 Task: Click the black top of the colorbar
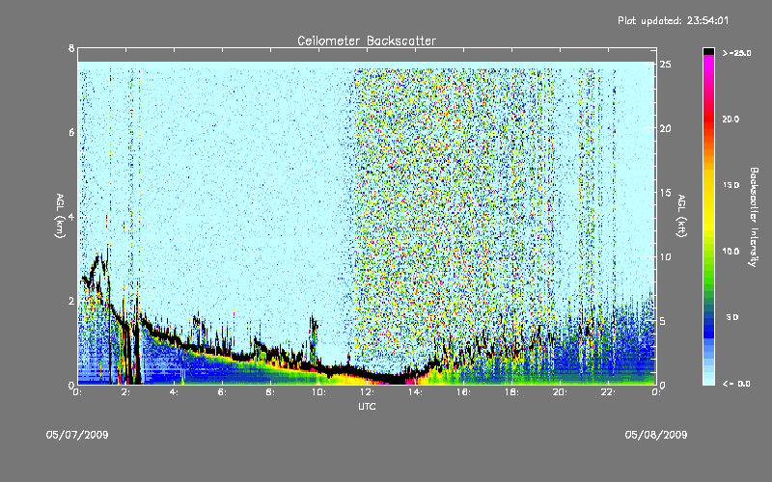click(x=708, y=51)
